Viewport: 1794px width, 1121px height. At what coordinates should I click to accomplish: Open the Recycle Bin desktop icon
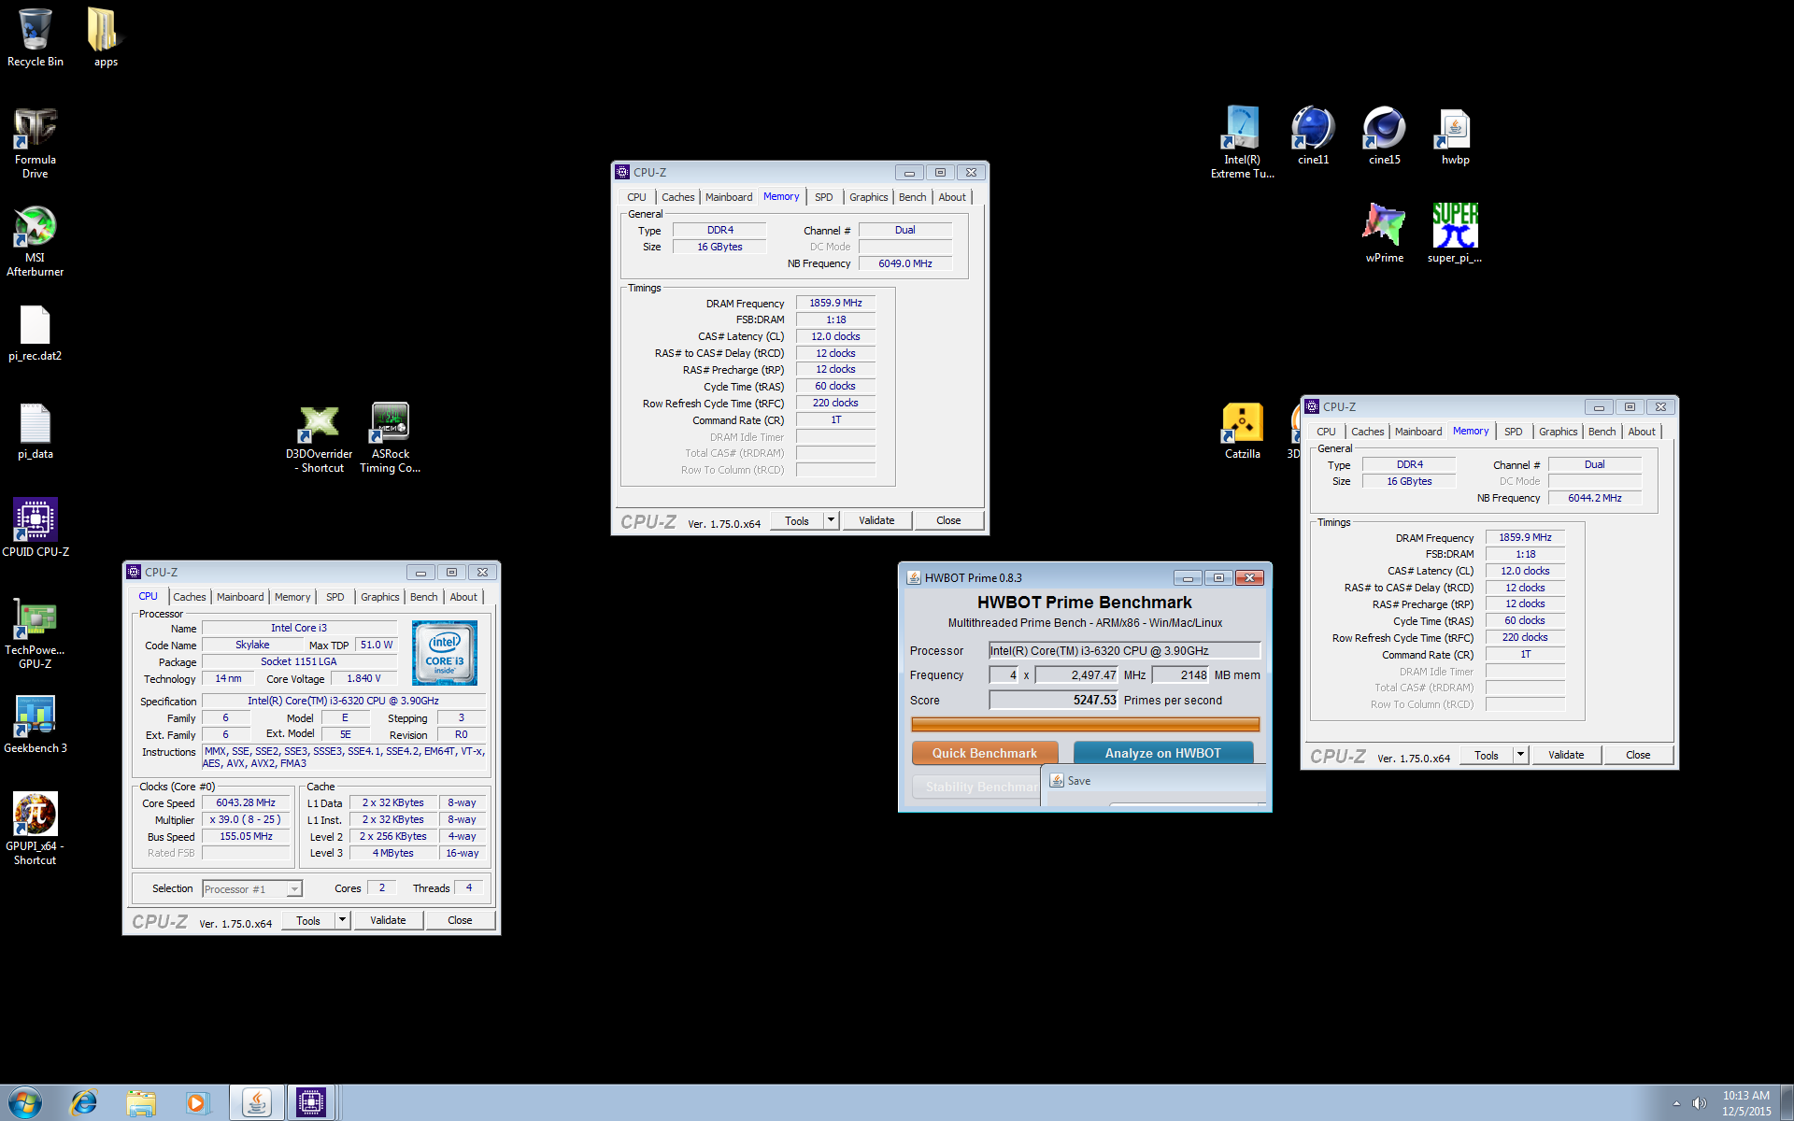(36, 37)
